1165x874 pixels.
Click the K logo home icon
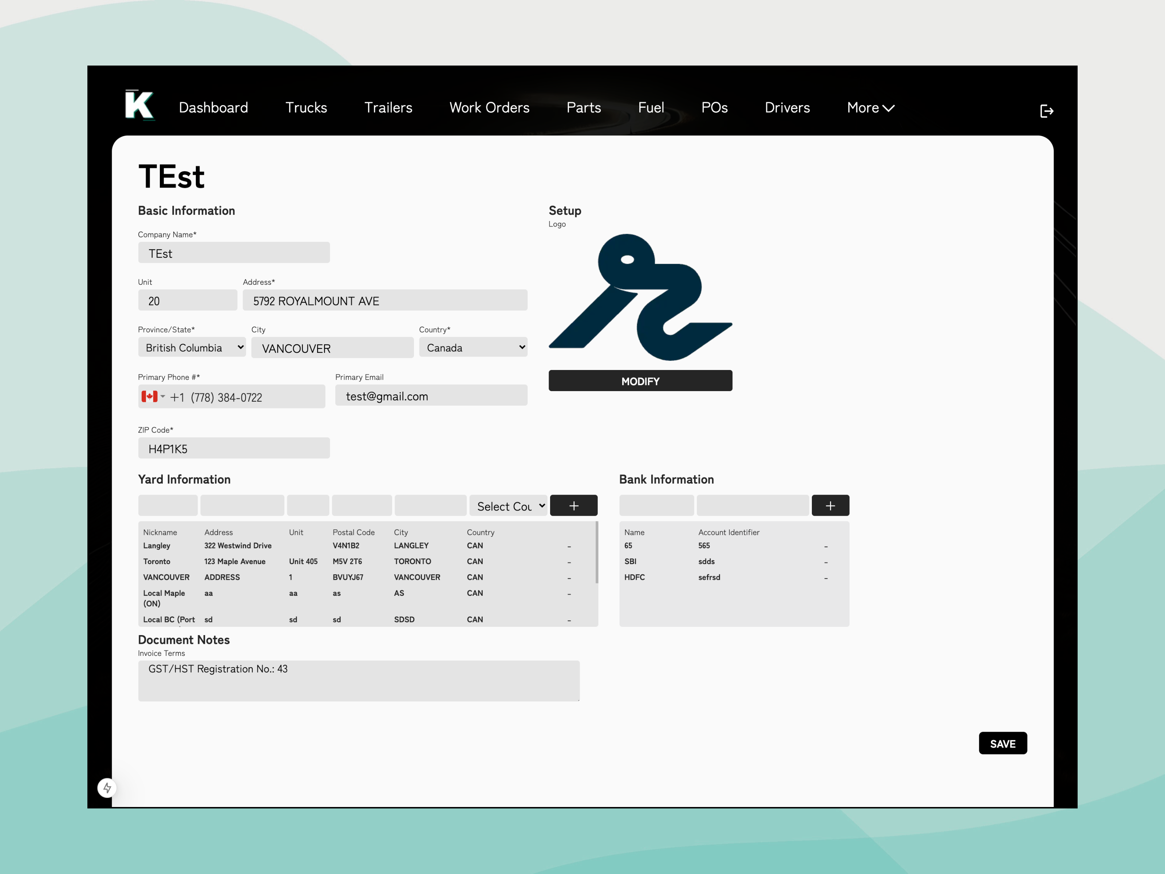(x=139, y=105)
